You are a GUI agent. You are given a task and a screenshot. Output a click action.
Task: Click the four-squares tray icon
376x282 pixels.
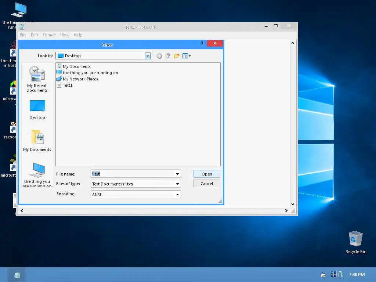[333, 274]
